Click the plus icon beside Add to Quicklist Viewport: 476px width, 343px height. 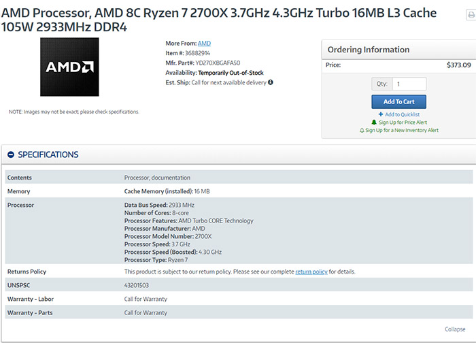381,114
